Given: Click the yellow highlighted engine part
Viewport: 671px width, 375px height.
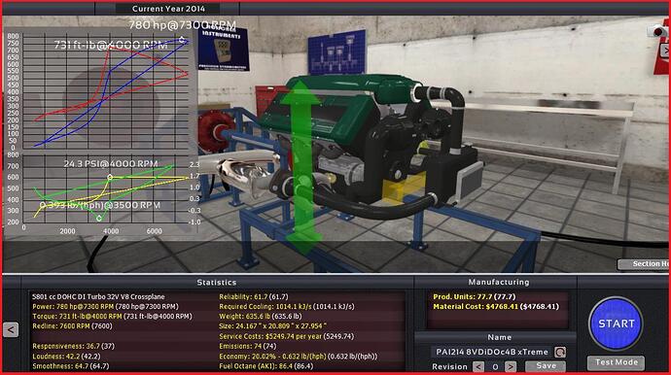Looking at the screenshot, I should pyautogui.click(x=403, y=187).
